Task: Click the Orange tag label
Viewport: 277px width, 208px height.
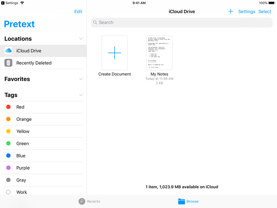Action: coord(24,119)
